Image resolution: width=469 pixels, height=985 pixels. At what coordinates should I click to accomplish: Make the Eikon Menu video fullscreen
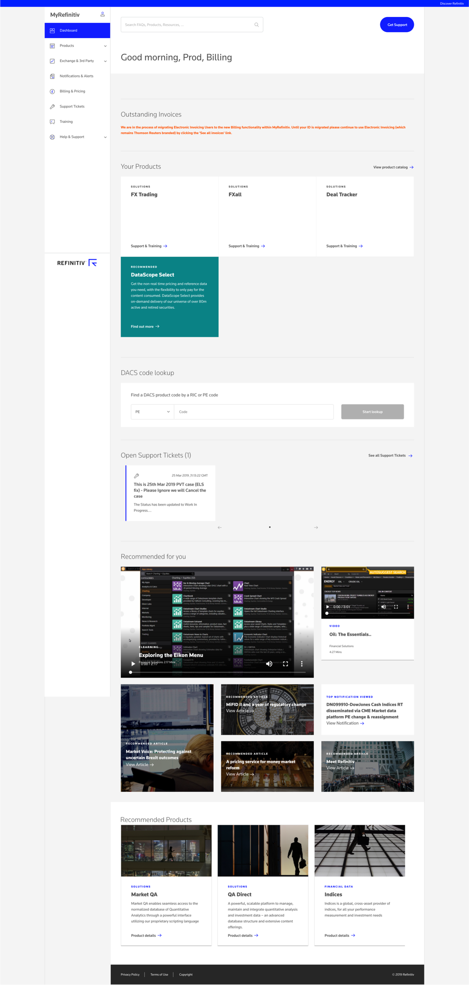pos(285,664)
